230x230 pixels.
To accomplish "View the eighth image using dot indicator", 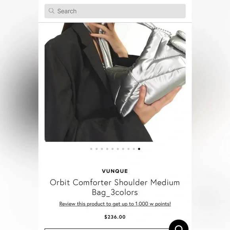I will pos(128,149).
